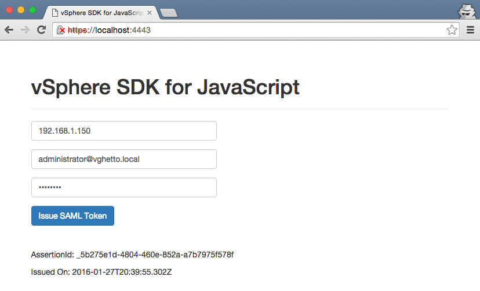Click into the password field
480x291 pixels.
coord(124,187)
